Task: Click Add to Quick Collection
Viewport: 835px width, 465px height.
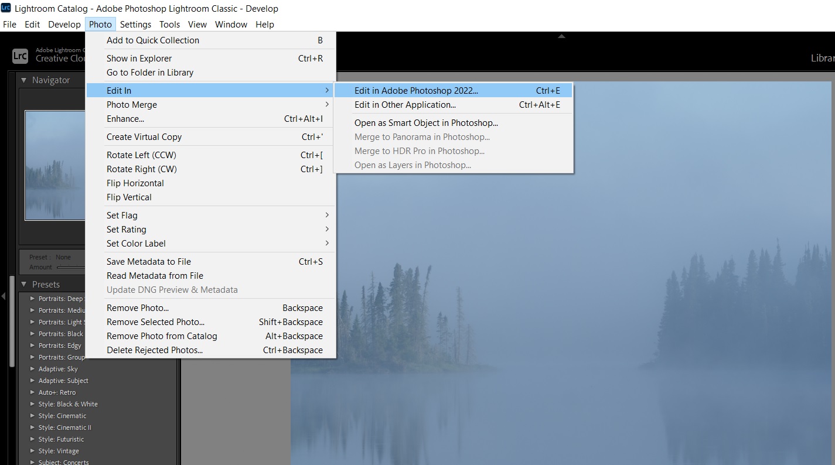Action: pyautogui.click(x=152, y=40)
